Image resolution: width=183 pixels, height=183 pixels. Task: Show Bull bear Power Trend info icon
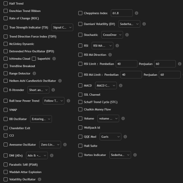click(x=68, y=101)
